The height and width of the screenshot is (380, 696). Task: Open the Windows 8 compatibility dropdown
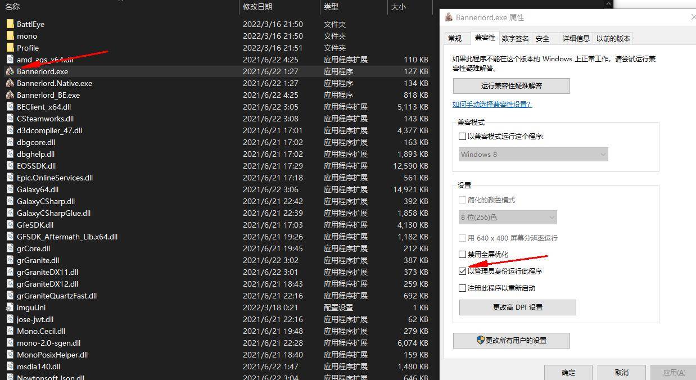point(533,155)
